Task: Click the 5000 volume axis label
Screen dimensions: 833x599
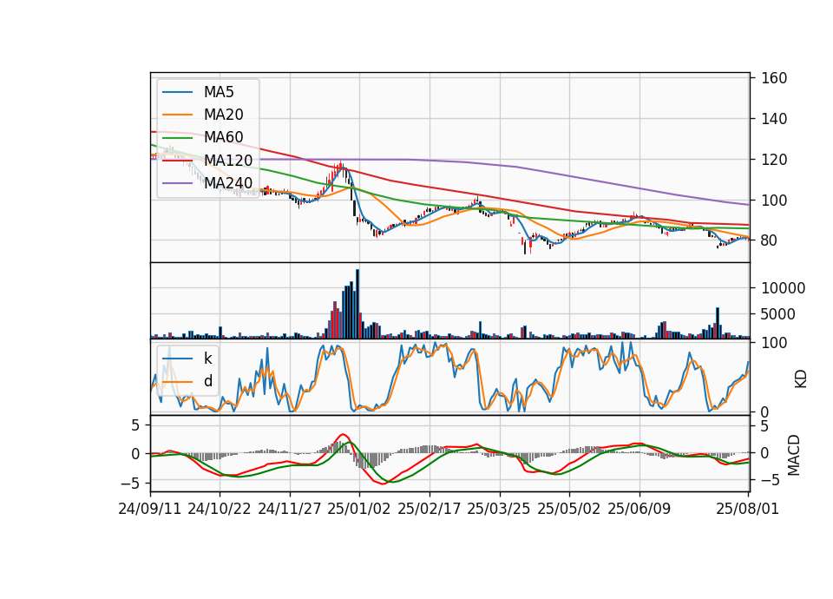Action: 778,314
